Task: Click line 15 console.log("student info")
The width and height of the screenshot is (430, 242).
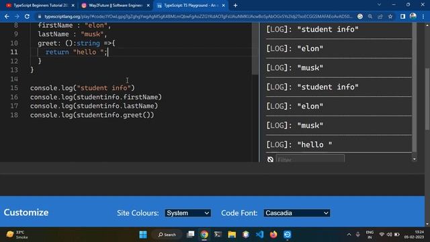Action: tap(83, 88)
